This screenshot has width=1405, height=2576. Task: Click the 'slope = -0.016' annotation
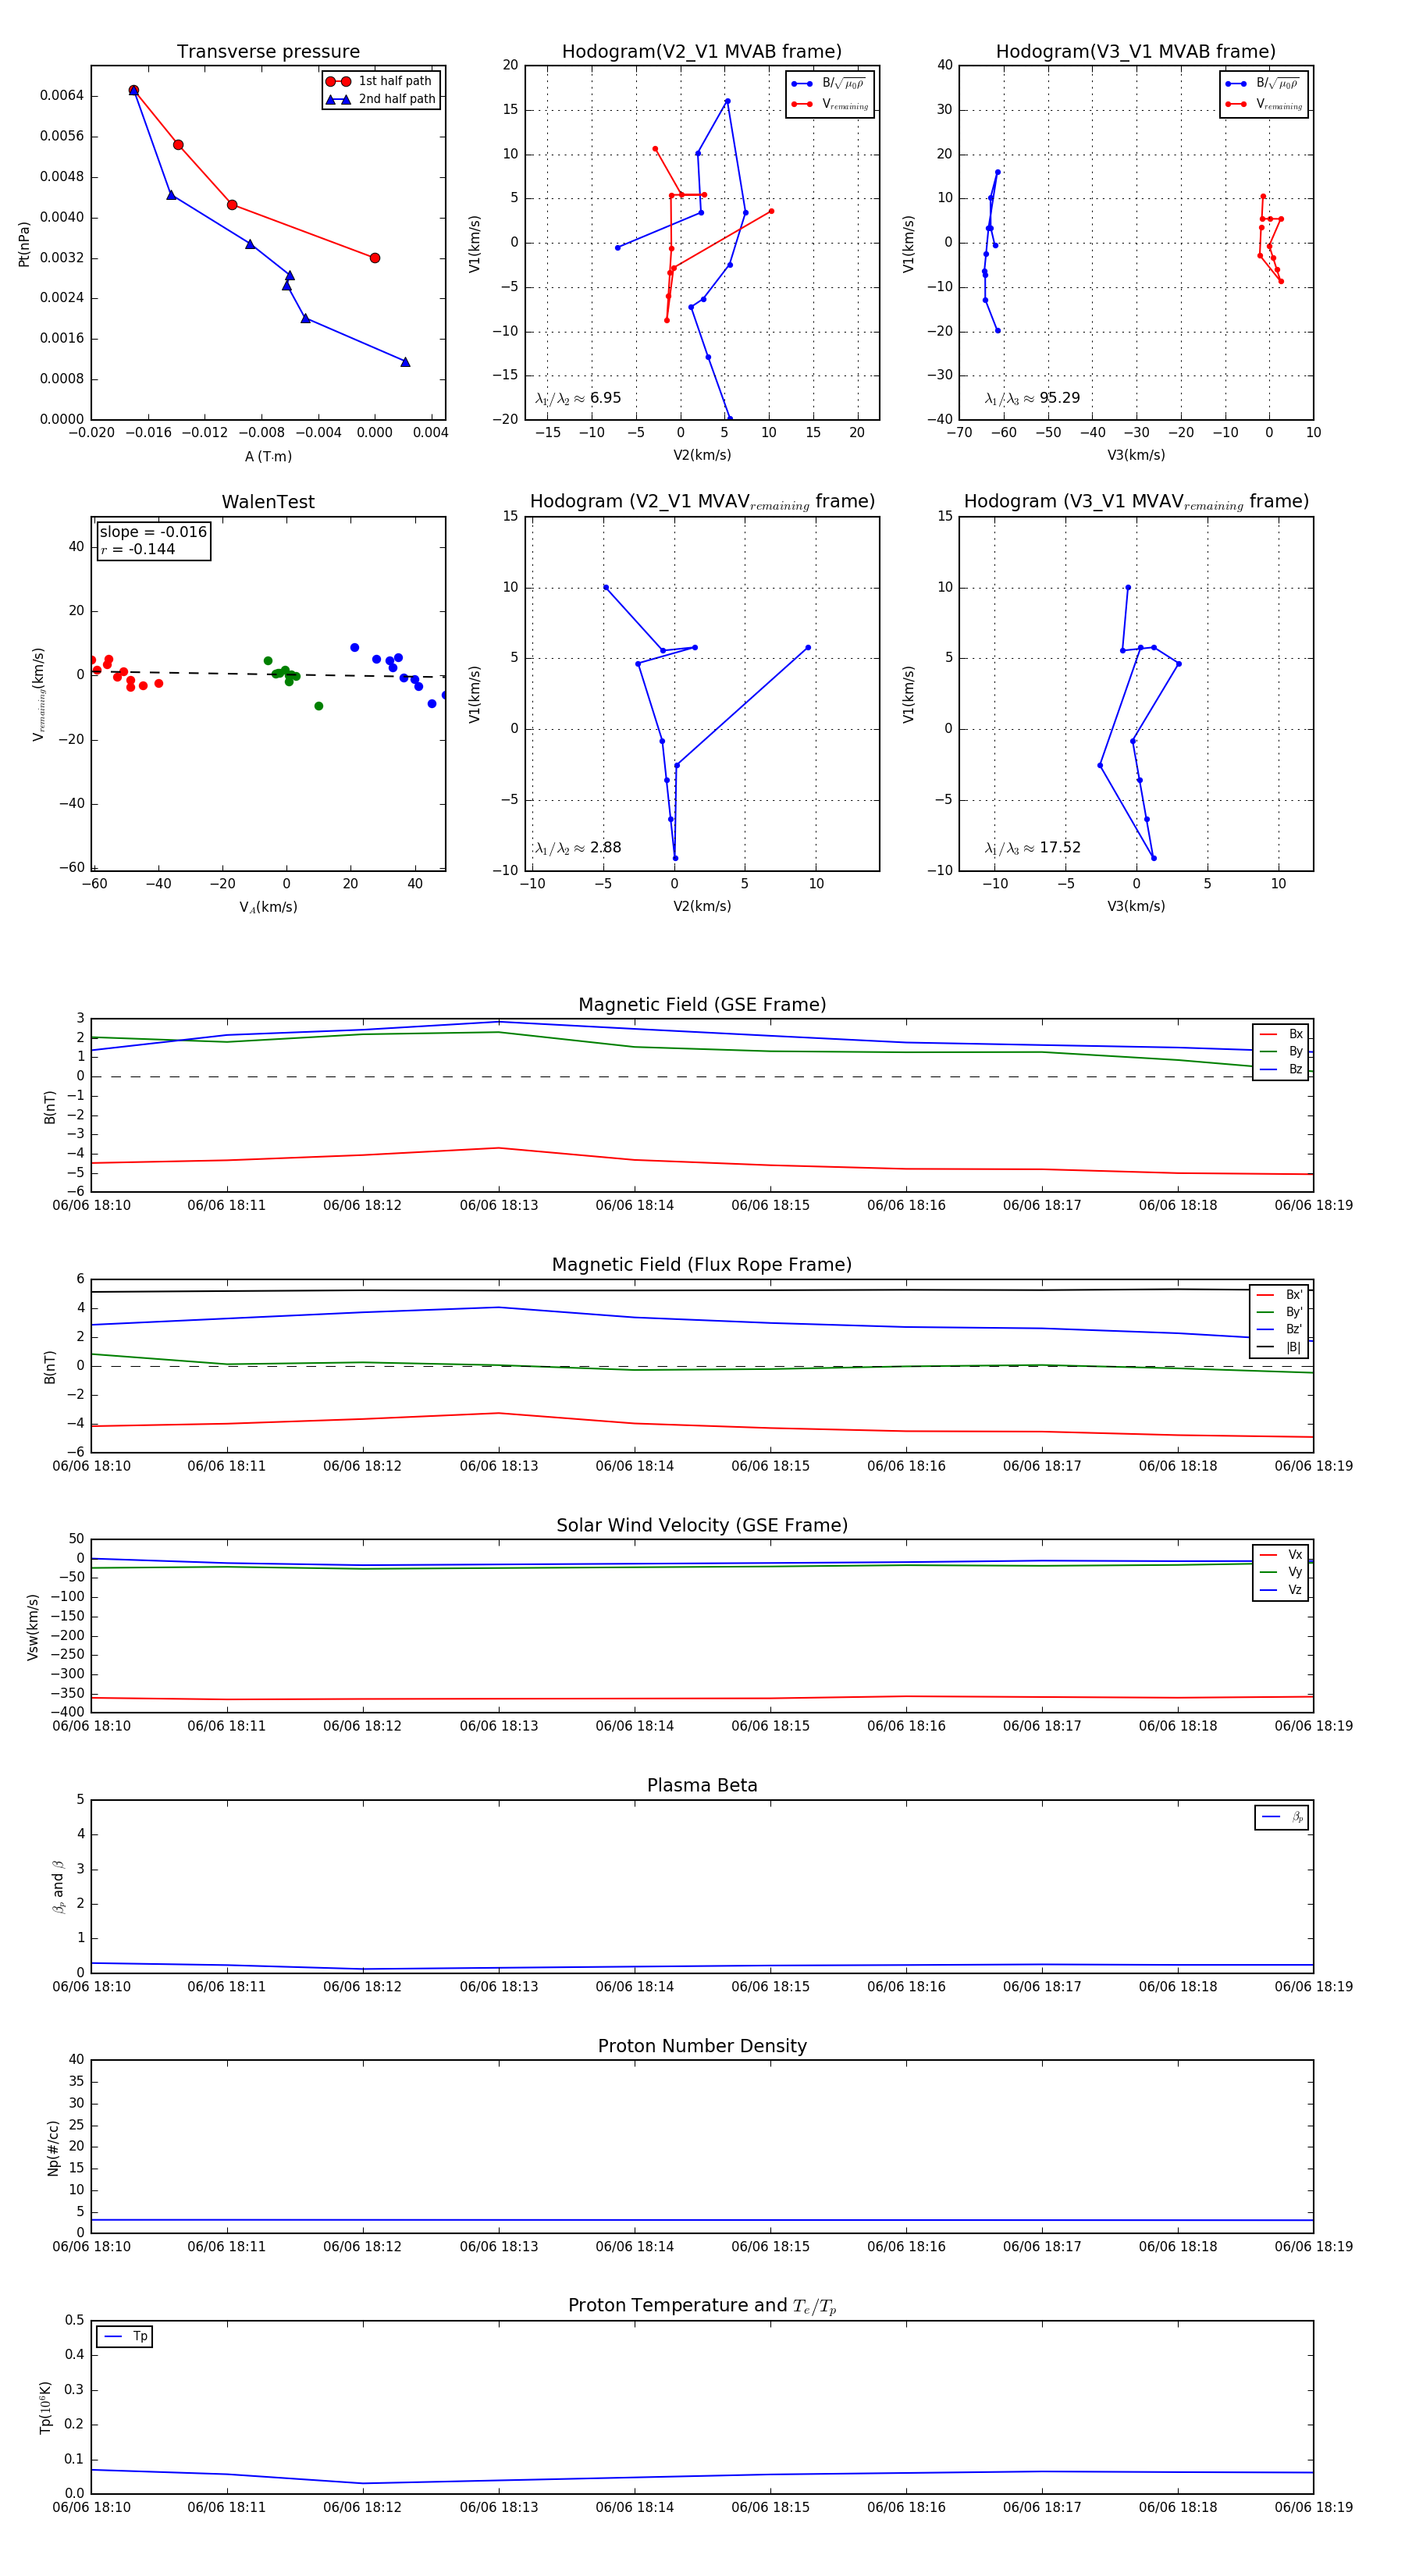pyautogui.click(x=153, y=532)
